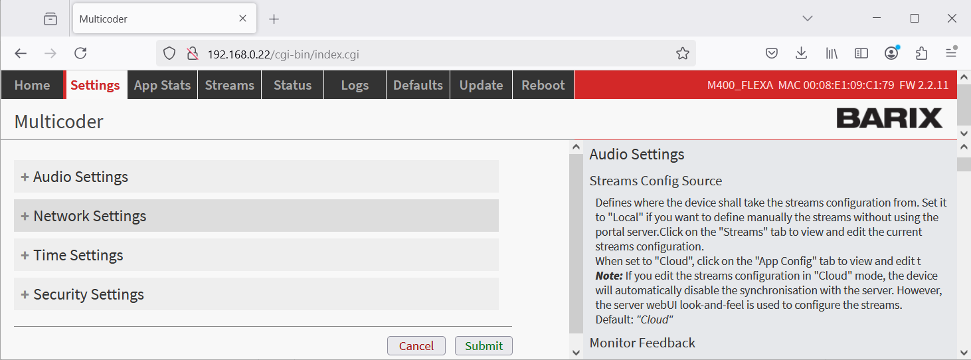Click the browser reload page icon
The width and height of the screenshot is (971, 360).
click(x=80, y=54)
